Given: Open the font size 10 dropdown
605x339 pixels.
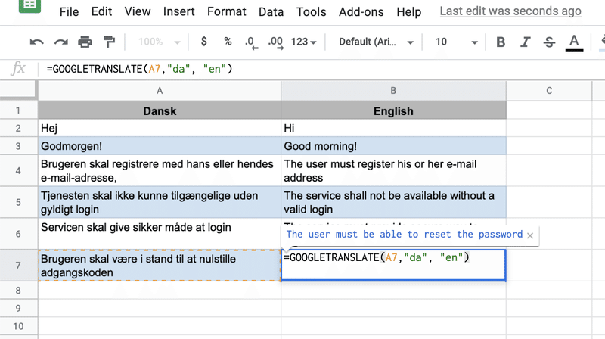Looking at the screenshot, I should click(x=457, y=42).
